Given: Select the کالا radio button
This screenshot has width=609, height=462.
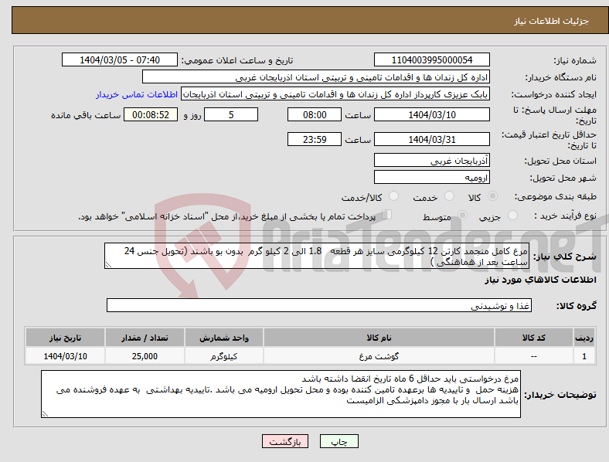Looking at the screenshot, I should (x=492, y=196).
